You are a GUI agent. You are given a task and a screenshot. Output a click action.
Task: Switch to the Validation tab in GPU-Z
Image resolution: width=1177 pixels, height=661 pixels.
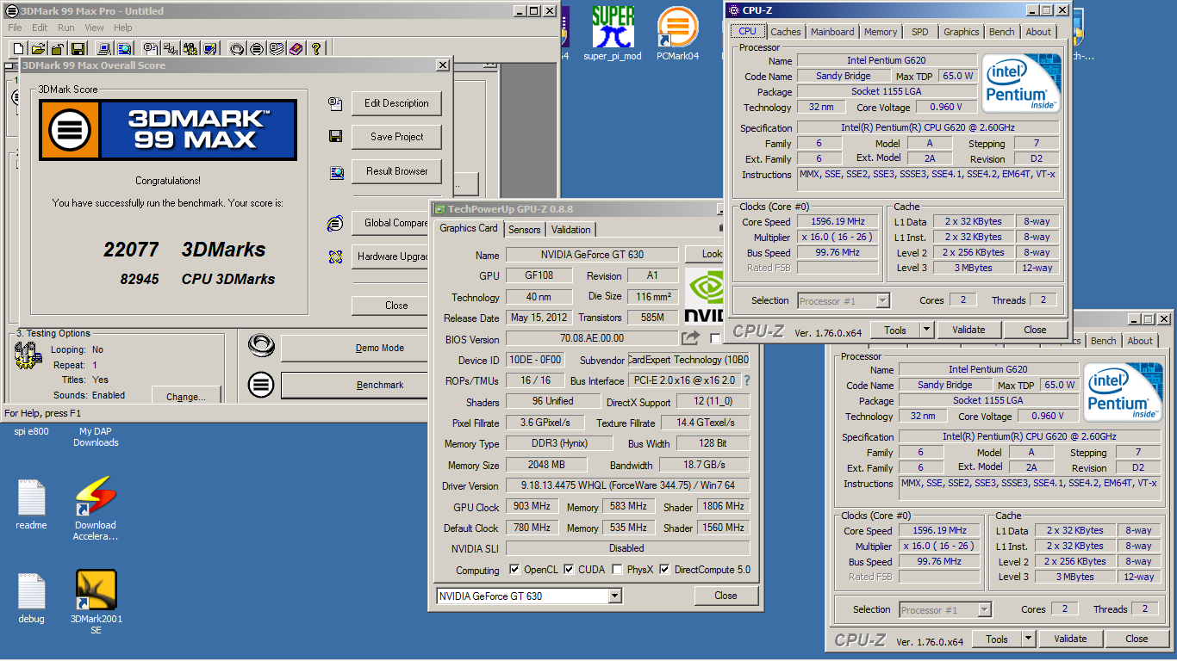570,230
